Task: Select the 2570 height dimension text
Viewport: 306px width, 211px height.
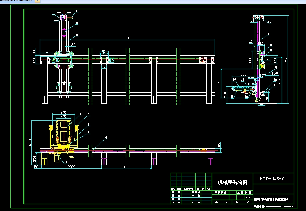Action: [286, 60]
